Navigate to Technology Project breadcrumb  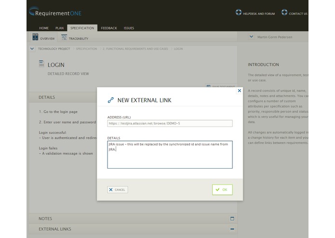click(x=54, y=49)
